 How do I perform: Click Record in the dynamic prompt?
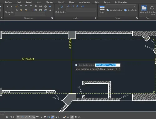[110, 69]
